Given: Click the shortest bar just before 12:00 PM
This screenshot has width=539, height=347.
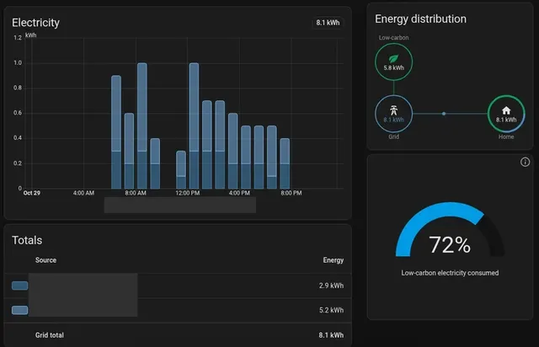Looking at the screenshot, I should (181, 169).
